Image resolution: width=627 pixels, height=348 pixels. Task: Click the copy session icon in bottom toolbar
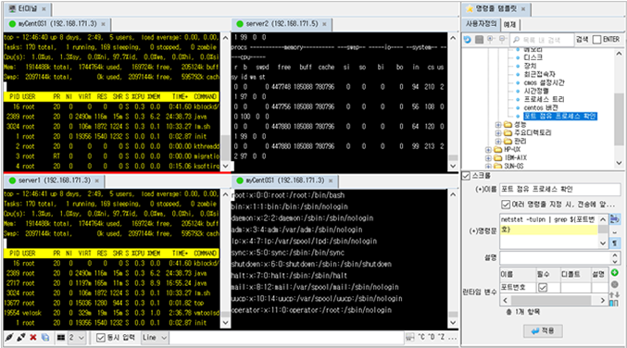[45, 338]
